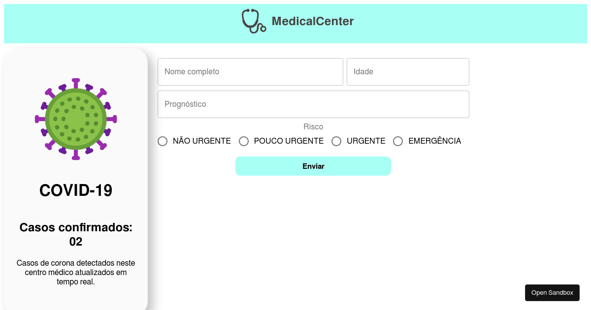591x310 pixels.
Task: Choose the URGENTE risk level
Action: click(336, 141)
